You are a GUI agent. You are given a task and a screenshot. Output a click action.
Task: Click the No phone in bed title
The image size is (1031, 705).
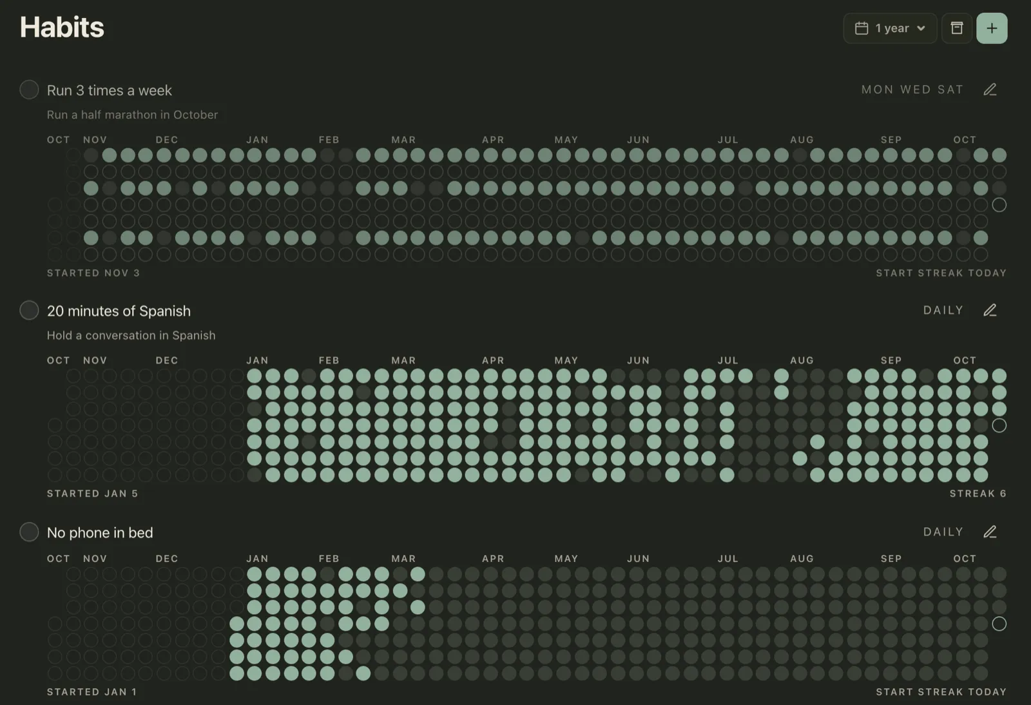[100, 532]
